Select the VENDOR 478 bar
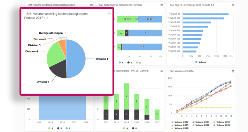Viewport: 248px width, 132px height. point(197,22)
